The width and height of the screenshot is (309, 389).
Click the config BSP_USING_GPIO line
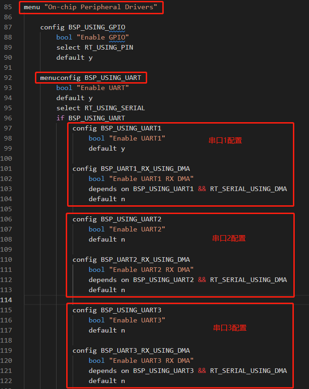tap(83, 27)
